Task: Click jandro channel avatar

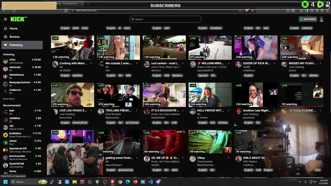Action: 284,64
